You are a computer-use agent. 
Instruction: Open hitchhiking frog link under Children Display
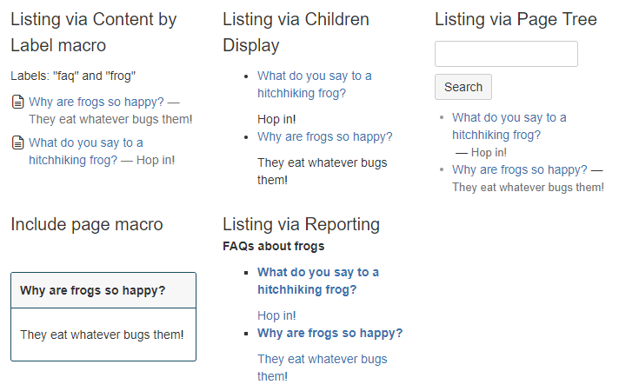pyautogui.click(x=314, y=85)
